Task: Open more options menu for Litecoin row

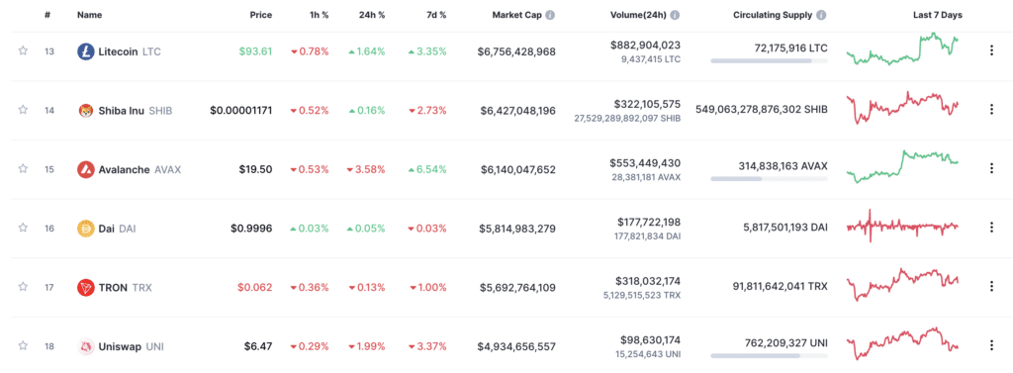Action: coord(991,51)
